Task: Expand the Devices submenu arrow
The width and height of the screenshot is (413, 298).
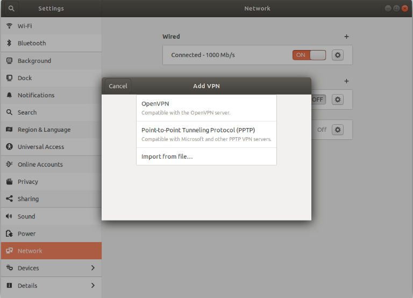Action: [x=92, y=268]
